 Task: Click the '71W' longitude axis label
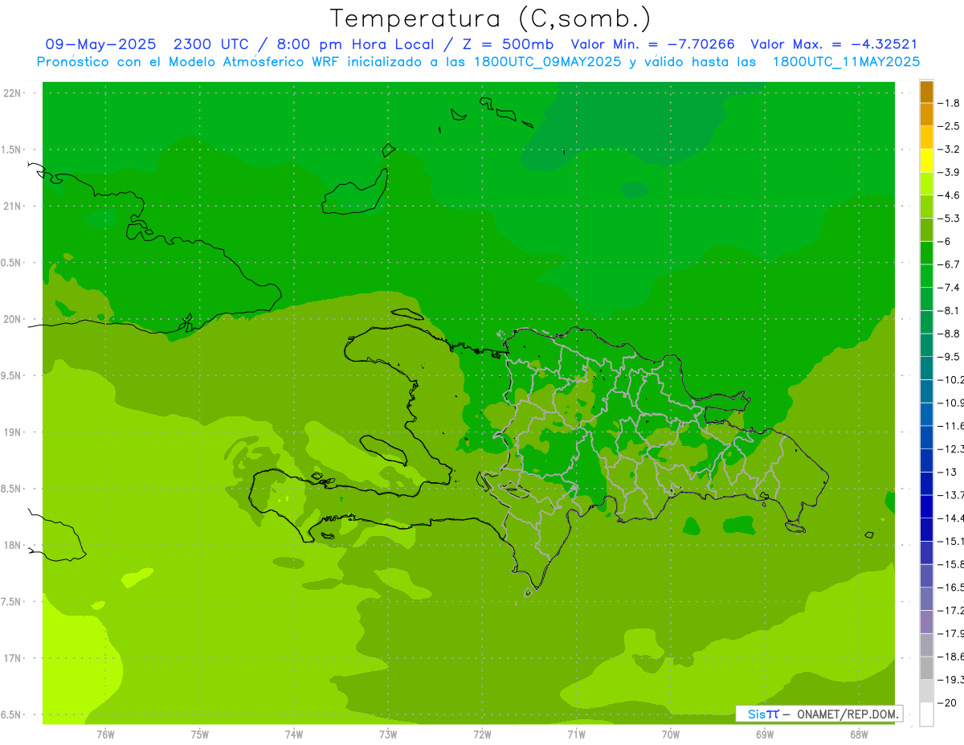(x=576, y=735)
